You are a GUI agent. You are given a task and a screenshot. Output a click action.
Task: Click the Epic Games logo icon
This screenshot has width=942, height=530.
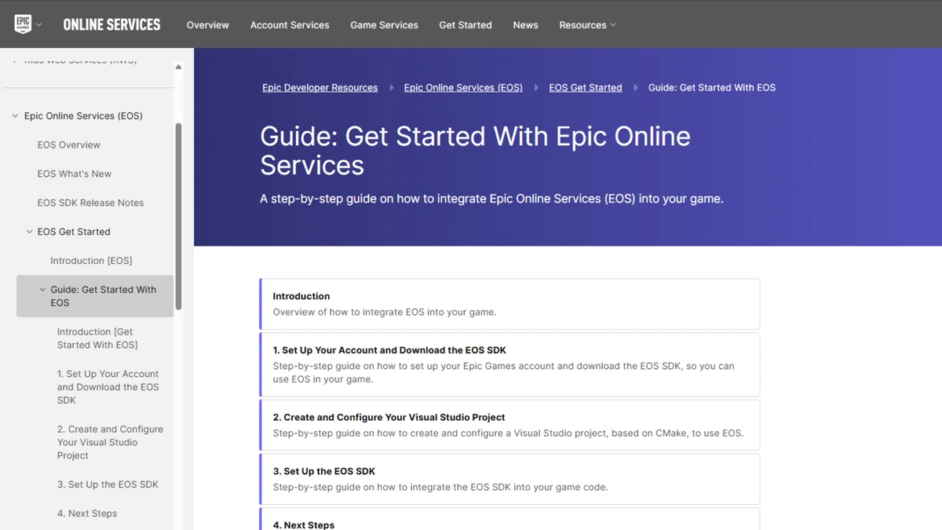[23, 24]
